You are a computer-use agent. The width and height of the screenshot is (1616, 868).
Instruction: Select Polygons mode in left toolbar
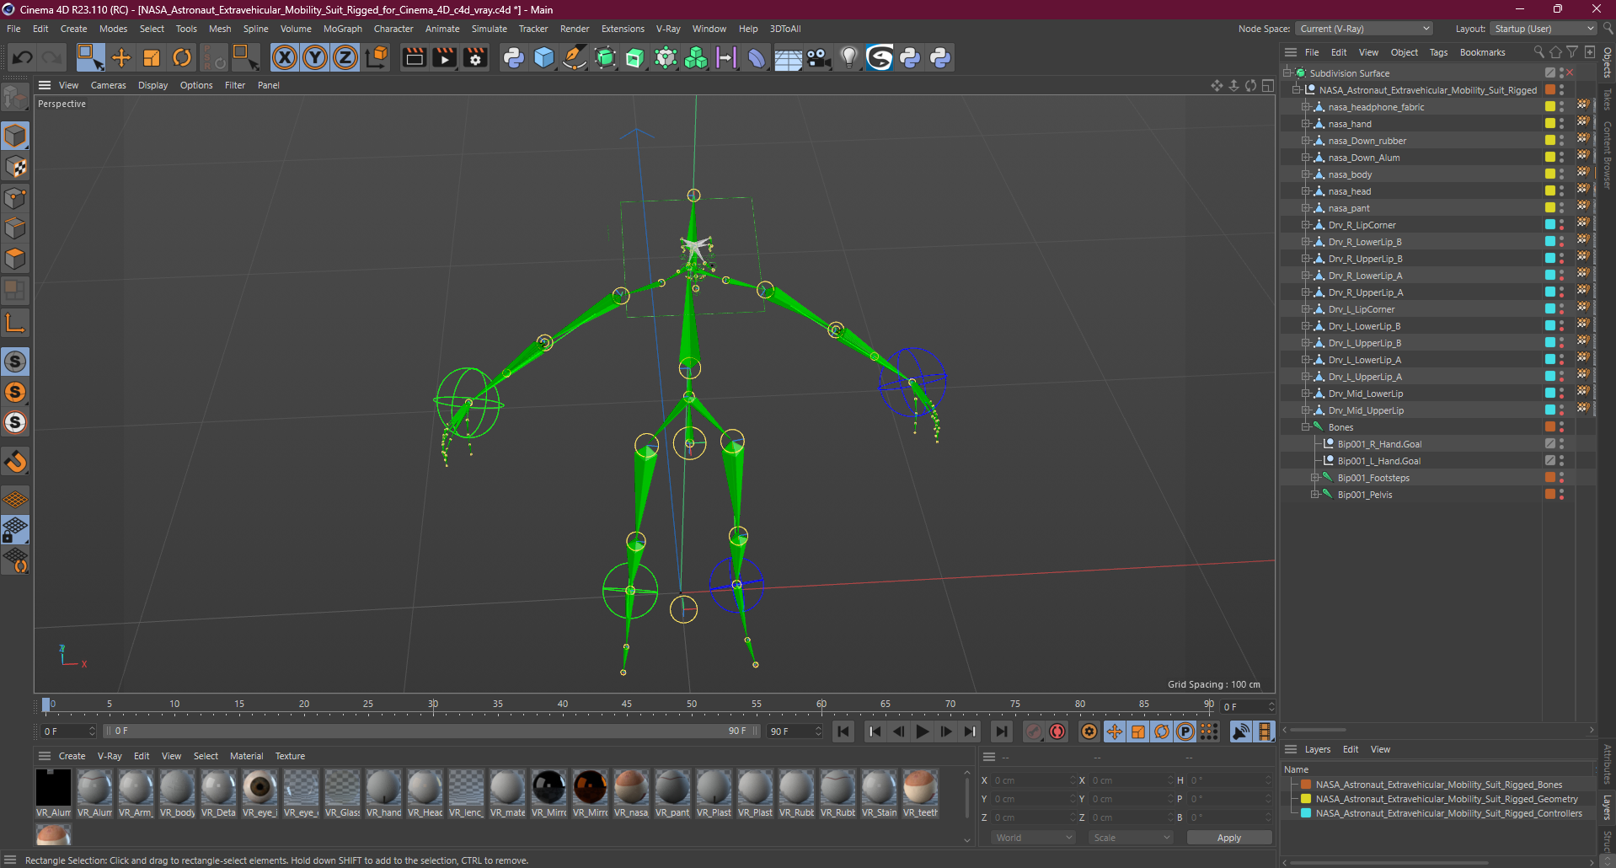[15, 259]
